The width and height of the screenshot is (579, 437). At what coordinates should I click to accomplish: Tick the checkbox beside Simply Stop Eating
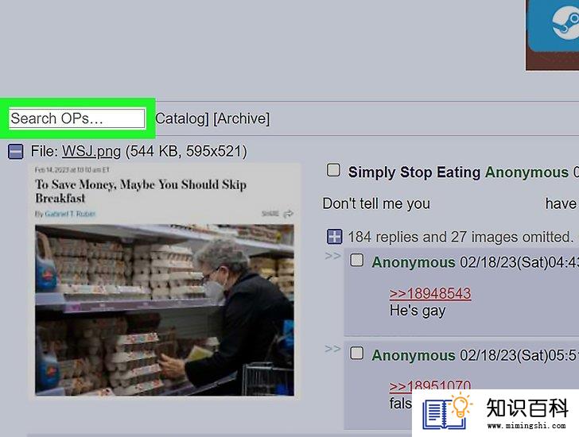[x=333, y=170]
